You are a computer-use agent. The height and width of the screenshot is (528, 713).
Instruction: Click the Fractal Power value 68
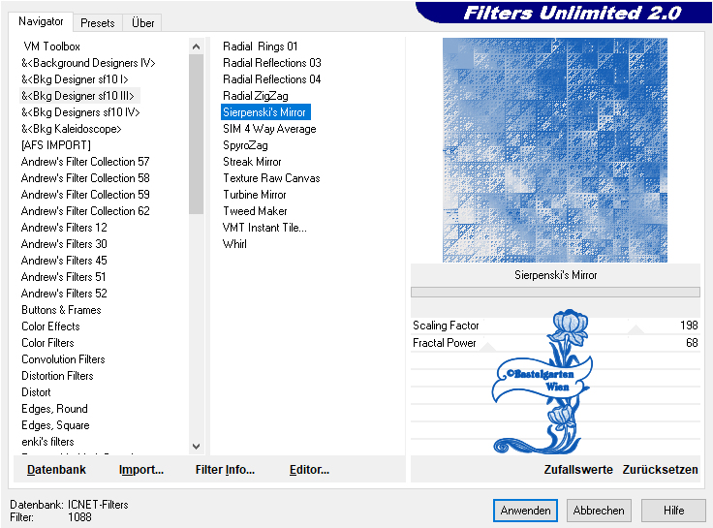[x=692, y=342]
